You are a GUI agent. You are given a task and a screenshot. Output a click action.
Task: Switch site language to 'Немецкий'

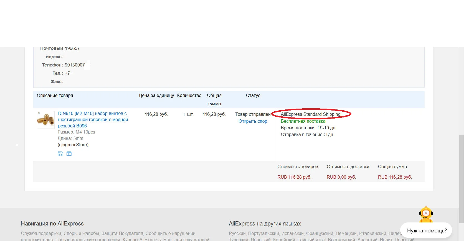(x=346, y=233)
